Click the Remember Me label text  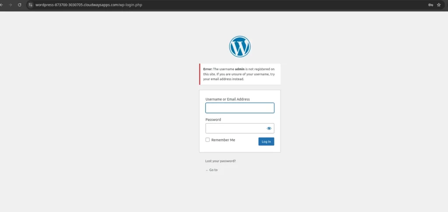223,140
